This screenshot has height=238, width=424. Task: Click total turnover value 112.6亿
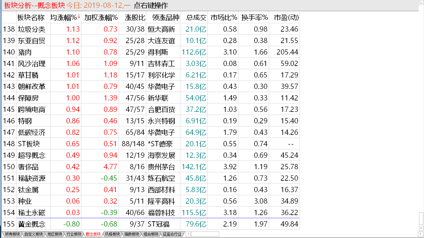point(194,52)
